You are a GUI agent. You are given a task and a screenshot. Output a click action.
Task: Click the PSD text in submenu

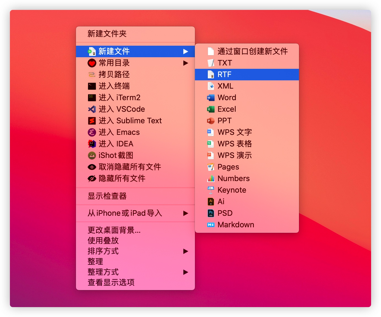pyautogui.click(x=225, y=213)
